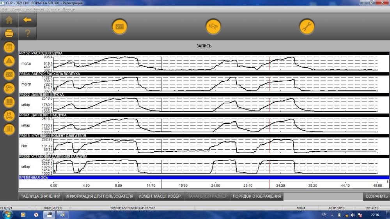The width and height of the screenshot is (390, 219).
Task: Select the document list sidebar icon
Action: point(9,47)
